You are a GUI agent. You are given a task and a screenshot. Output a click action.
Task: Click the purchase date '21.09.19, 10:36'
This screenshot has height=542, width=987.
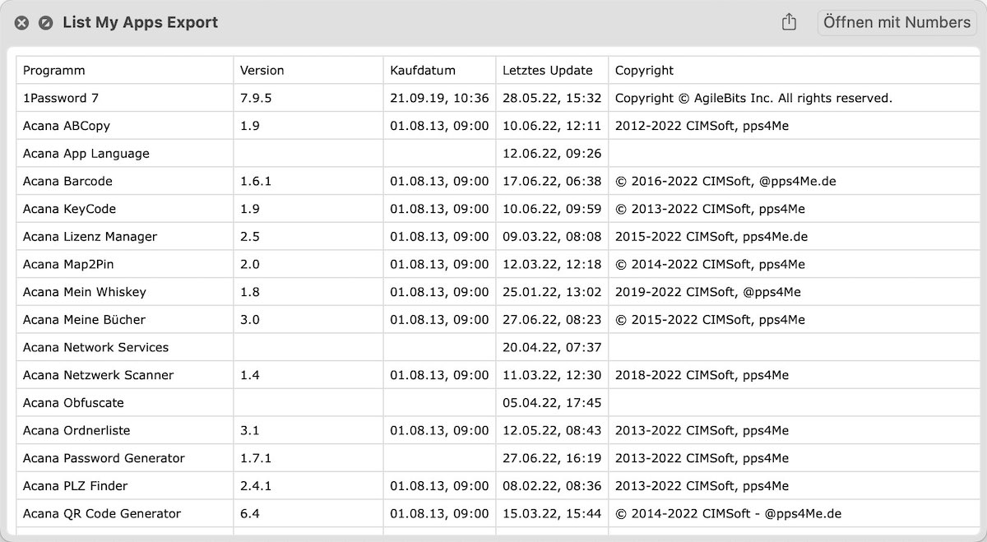point(439,98)
